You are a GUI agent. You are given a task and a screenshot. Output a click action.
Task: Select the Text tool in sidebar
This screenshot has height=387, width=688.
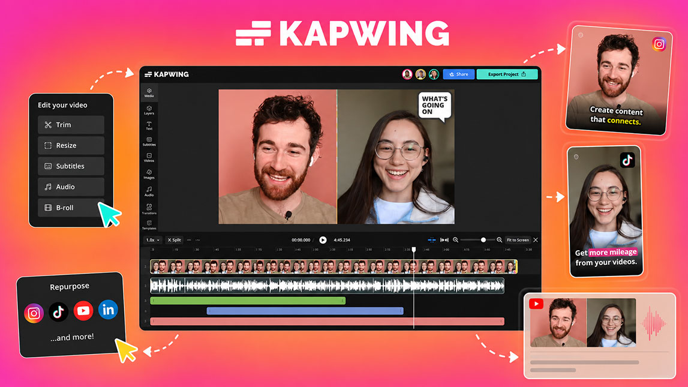[149, 126]
